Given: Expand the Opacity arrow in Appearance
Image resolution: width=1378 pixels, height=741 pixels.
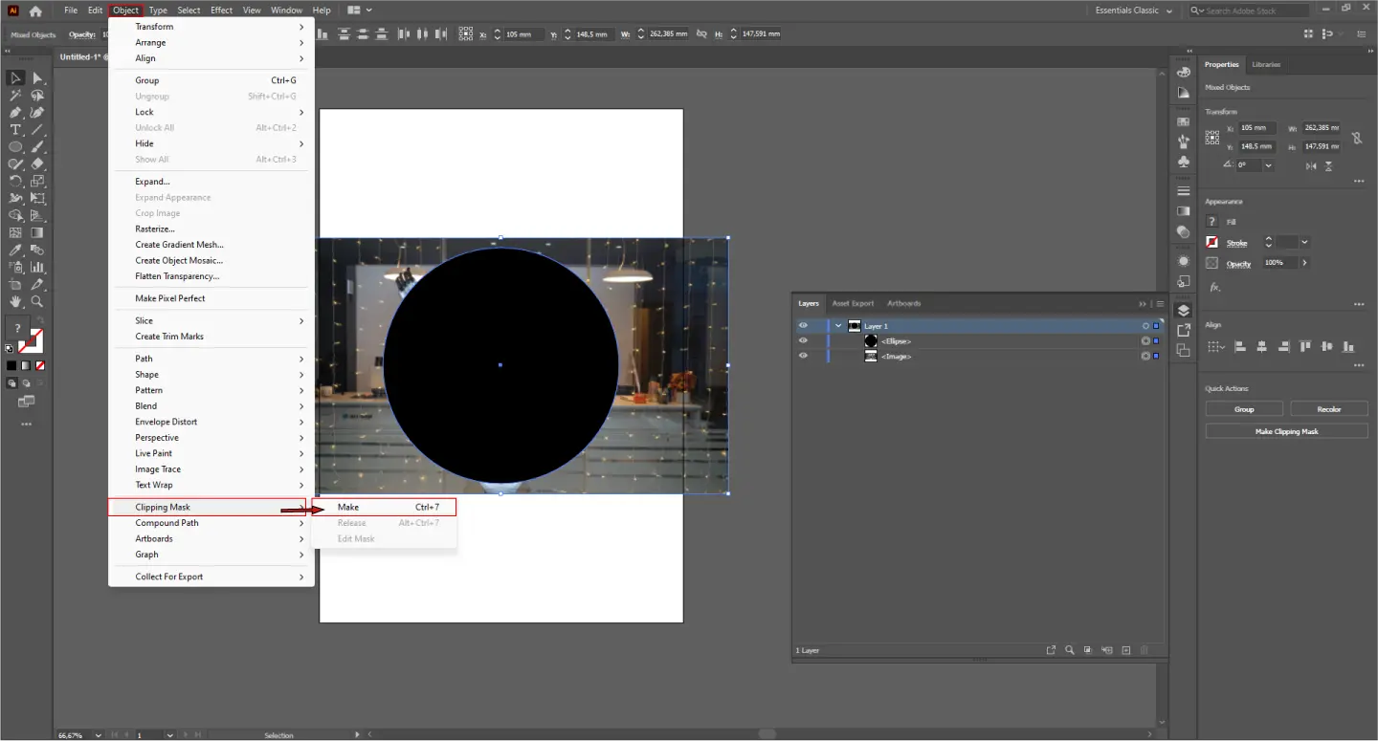Looking at the screenshot, I should (x=1304, y=262).
